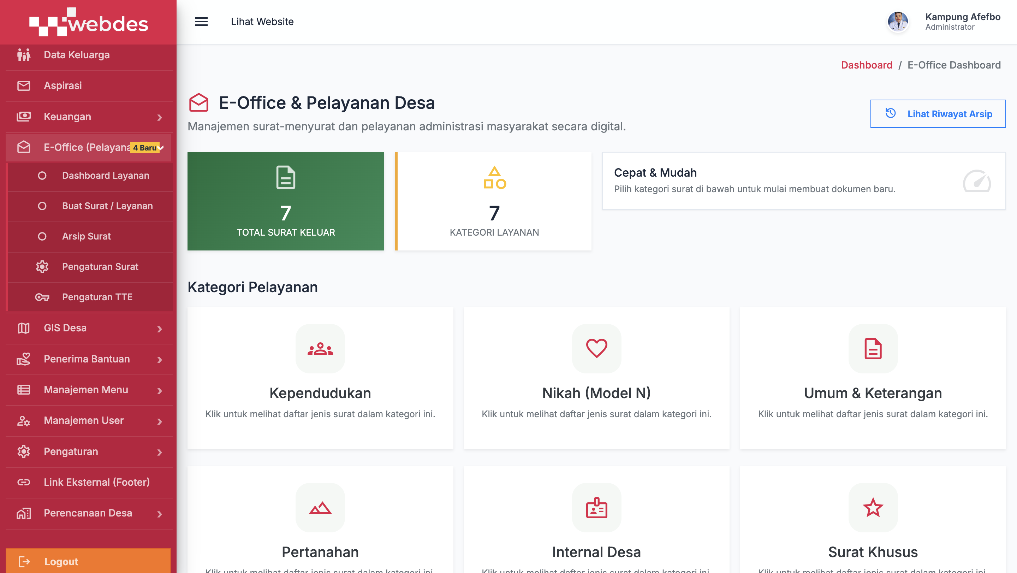Click the Nikah heart icon
This screenshot has width=1017, height=573.
(x=596, y=348)
